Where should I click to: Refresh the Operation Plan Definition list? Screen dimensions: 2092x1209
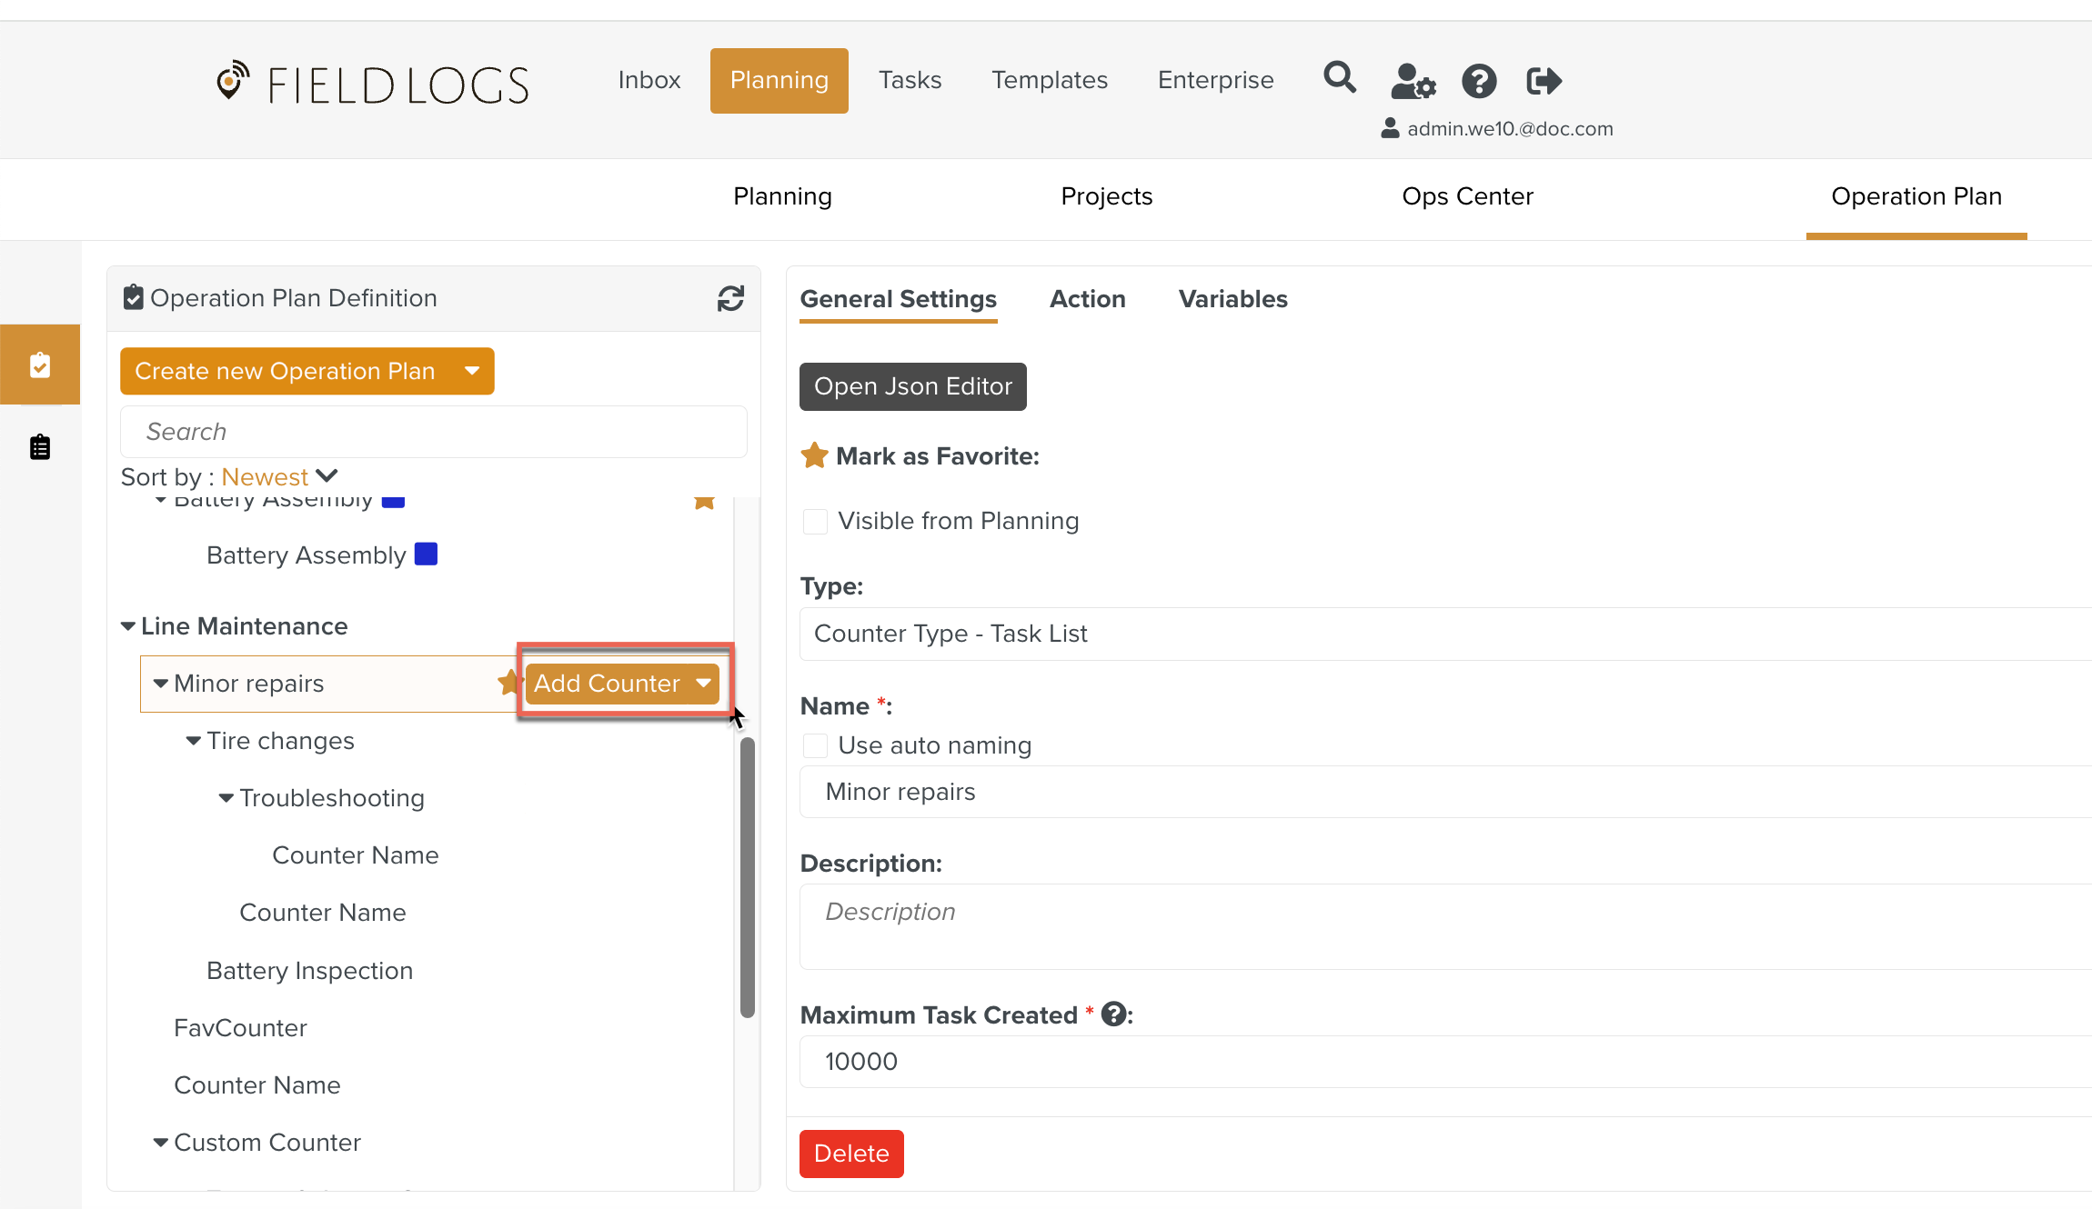point(730,298)
